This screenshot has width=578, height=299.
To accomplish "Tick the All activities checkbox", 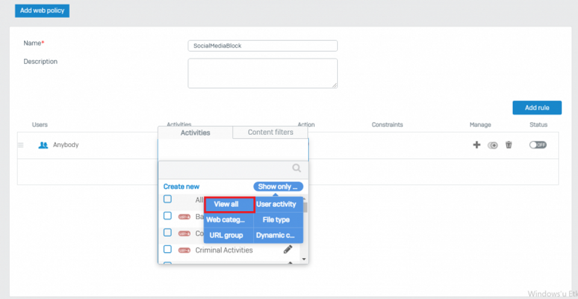I will tap(168, 199).
